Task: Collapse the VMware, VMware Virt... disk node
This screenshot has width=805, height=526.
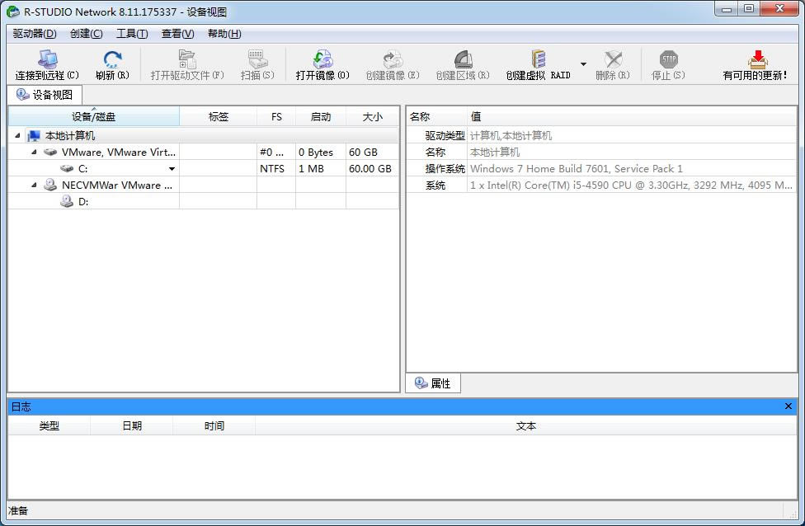Action: pos(34,152)
